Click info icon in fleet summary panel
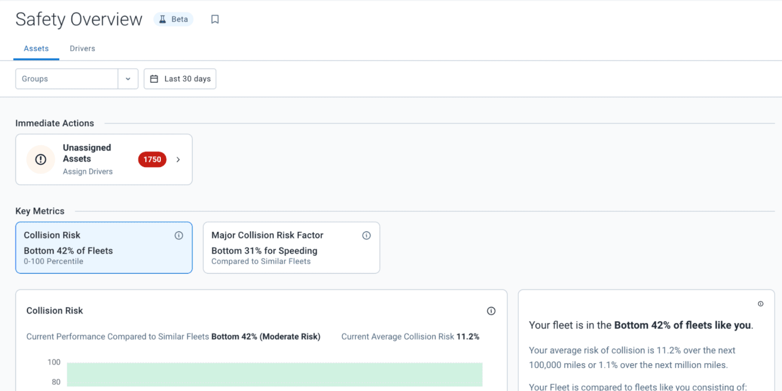 click(x=760, y=304)
